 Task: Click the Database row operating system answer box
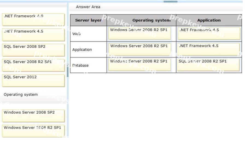click(x=139, y=64)
